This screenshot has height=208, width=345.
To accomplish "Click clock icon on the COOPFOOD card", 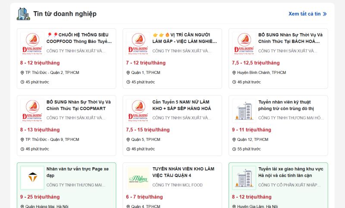I will click(x=22, y=82).
